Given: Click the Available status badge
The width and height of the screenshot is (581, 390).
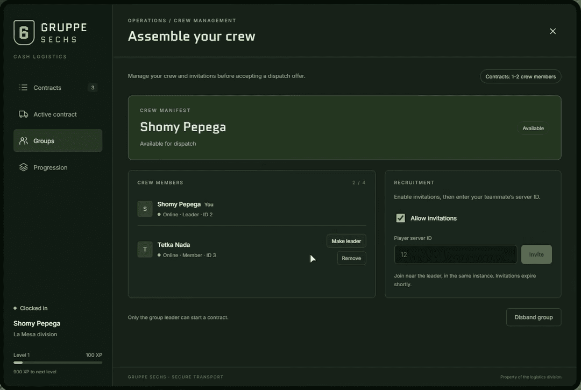Looking at the screenshot, I should (533, 128).
